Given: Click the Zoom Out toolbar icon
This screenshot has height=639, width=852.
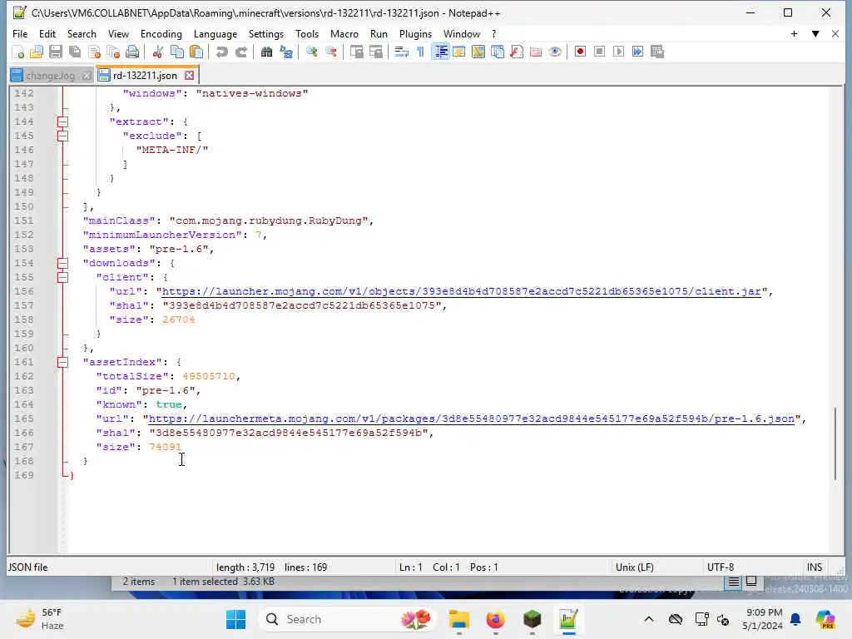Looking at the screenshot, I should coord(330,52).
